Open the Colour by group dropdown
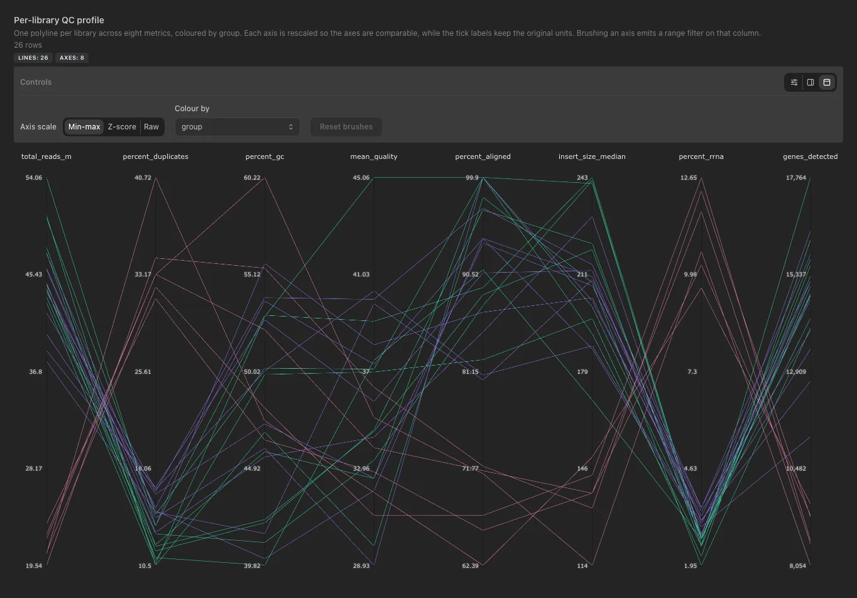The height and width of the screenshot is (598, 857). [x=237, y=127]
